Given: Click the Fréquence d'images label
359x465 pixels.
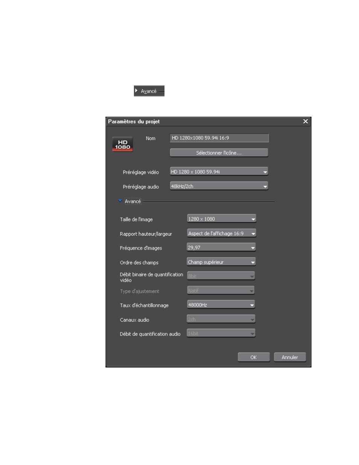Looking at the screenshot, I should (x=141, y=248).
